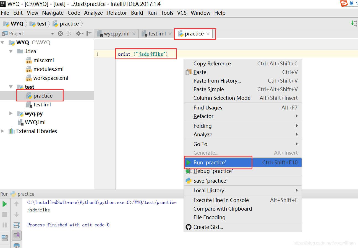Choose Paste from History in context menu
Viewport: 358px width, 248px height.
pos(243,81)
